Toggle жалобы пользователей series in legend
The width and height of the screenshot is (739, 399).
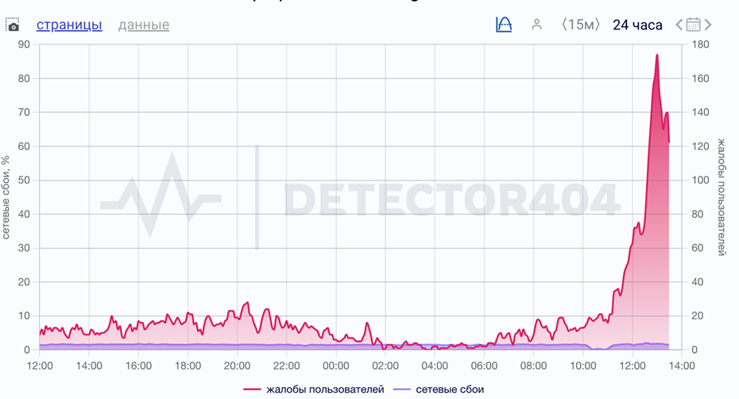325,389
